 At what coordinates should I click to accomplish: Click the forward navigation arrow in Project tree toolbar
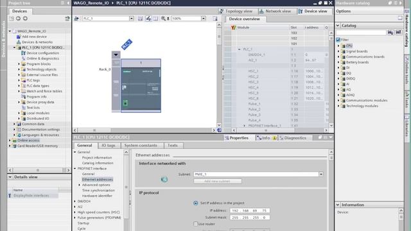point(25,19)
